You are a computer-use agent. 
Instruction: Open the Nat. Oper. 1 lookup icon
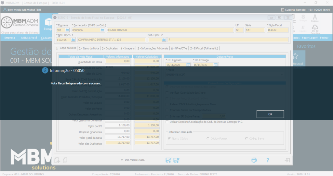[x=73, y=40]
